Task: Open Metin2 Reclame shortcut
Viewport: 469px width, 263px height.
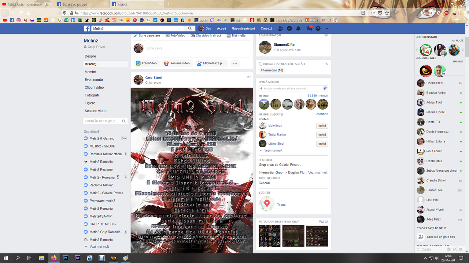Action: 101,169
